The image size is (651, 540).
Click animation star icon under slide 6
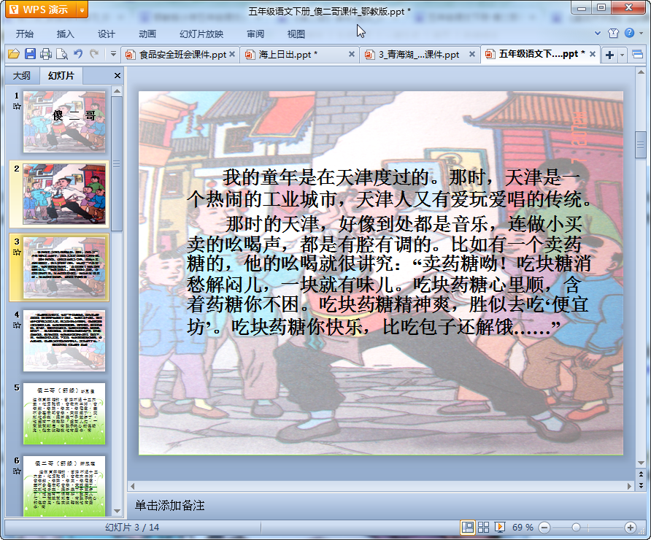(17, 471)
